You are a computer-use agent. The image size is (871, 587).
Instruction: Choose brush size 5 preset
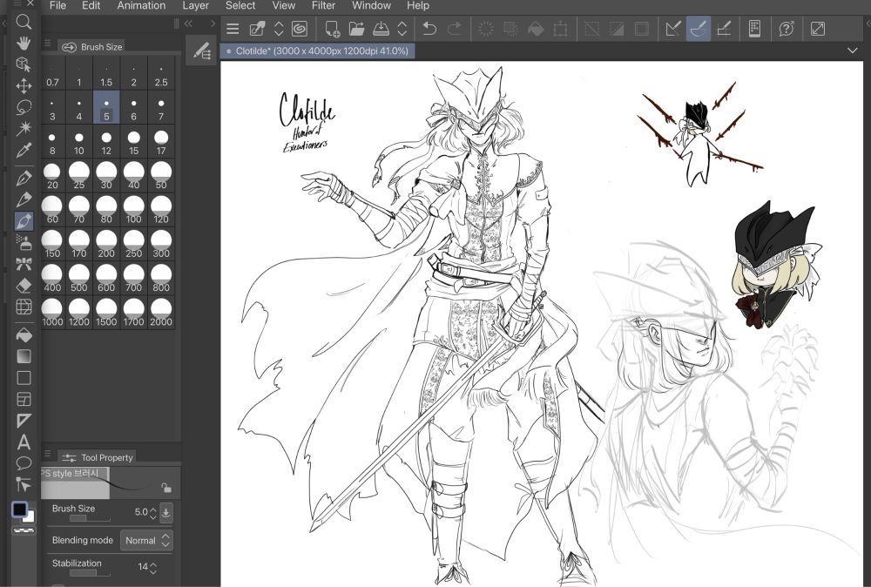point(106,107)
